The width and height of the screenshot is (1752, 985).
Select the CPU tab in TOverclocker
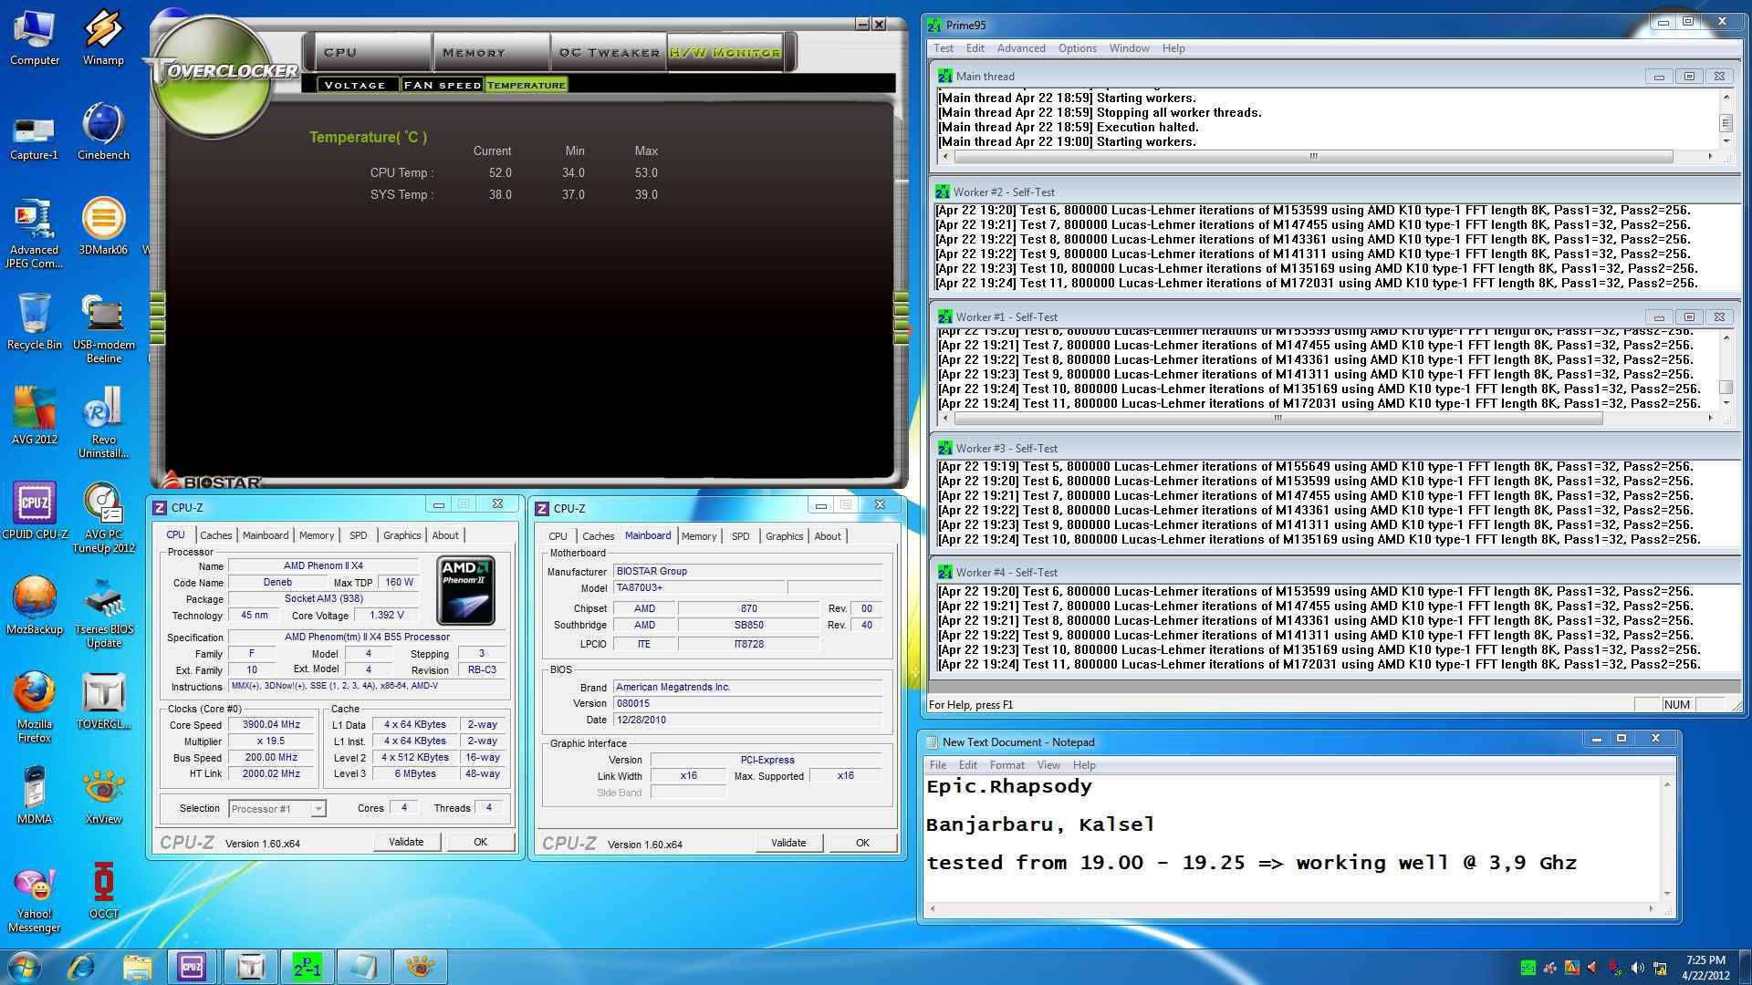[x=371, y=52]
